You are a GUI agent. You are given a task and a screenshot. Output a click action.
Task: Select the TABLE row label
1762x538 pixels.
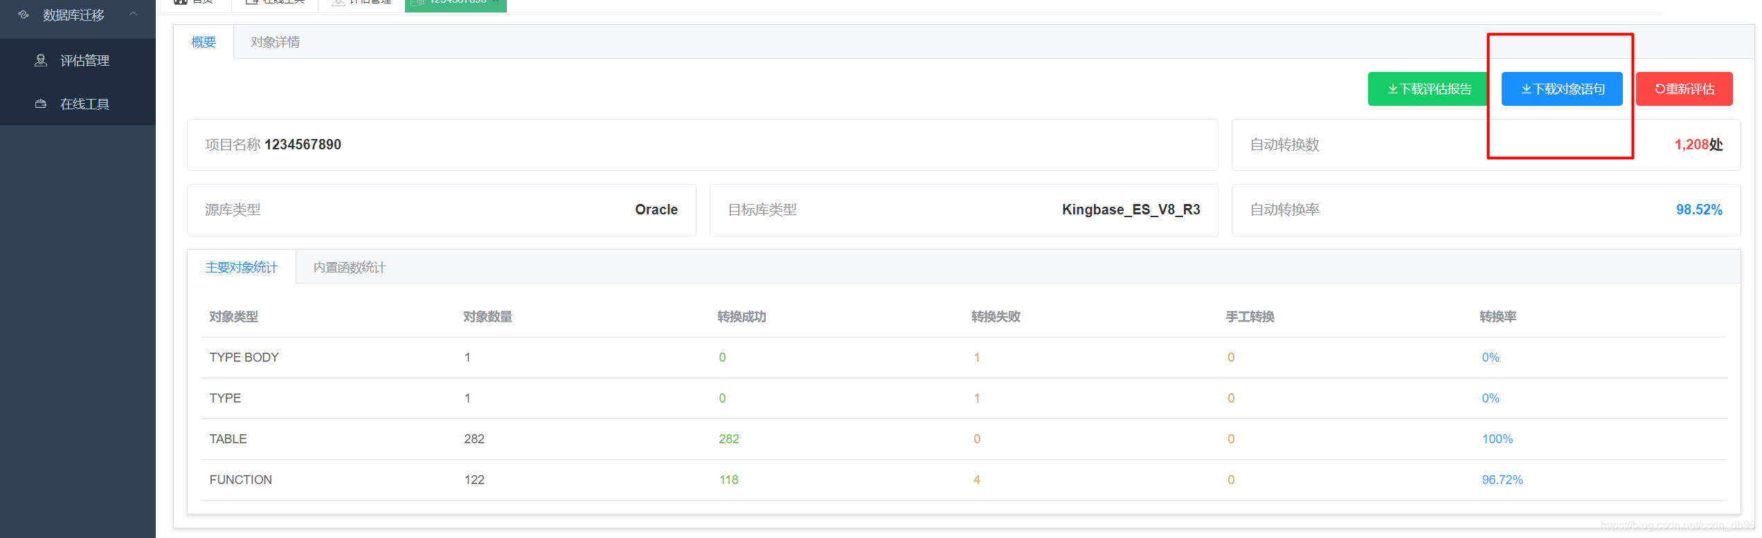point(228,439)
